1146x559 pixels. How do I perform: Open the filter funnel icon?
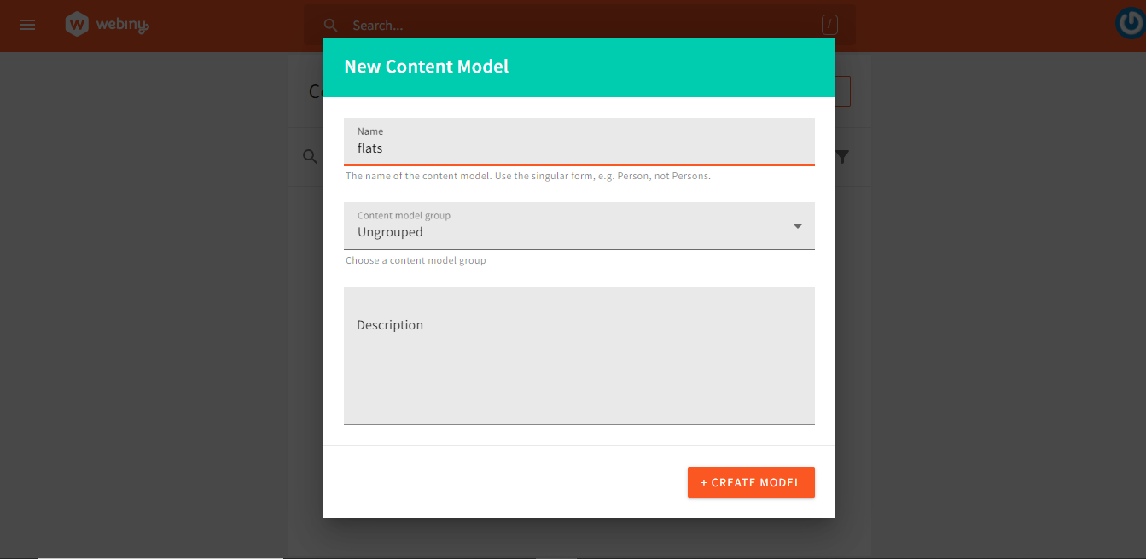tap(842, 157)
